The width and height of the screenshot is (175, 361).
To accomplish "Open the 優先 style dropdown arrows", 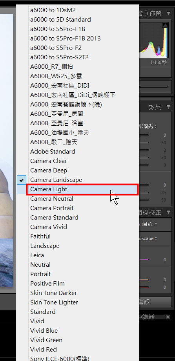I will tap(156, 126).
